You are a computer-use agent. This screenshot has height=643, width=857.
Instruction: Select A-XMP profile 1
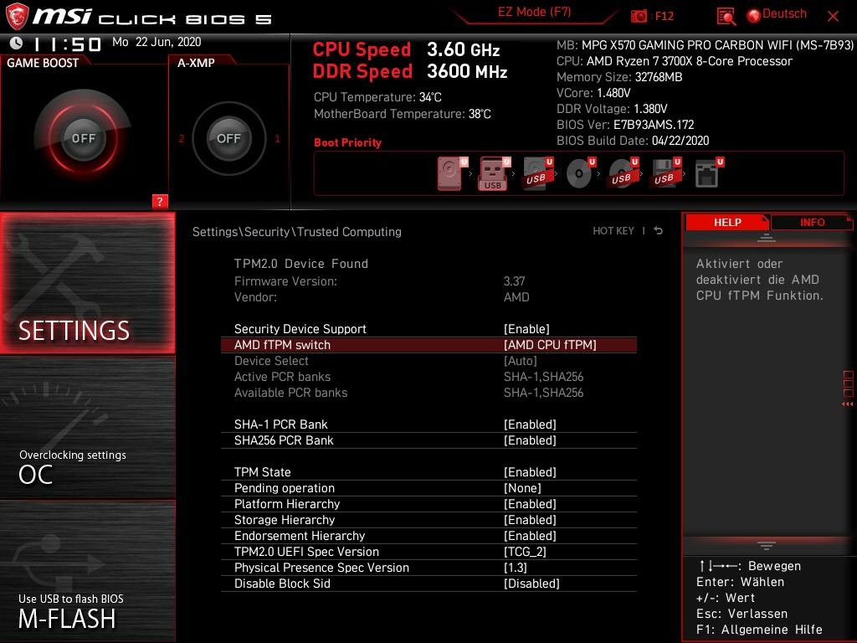pyautogui.click(x=277, y=138)
